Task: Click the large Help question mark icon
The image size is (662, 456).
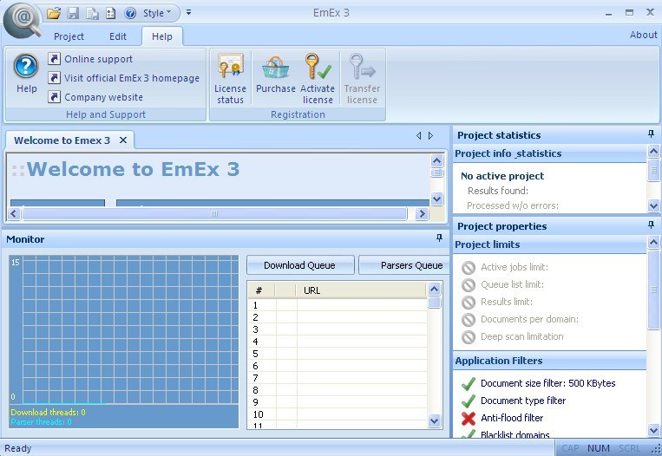Action: click(26, 66)
